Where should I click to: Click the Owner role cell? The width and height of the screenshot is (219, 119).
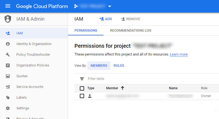point(206,96)
